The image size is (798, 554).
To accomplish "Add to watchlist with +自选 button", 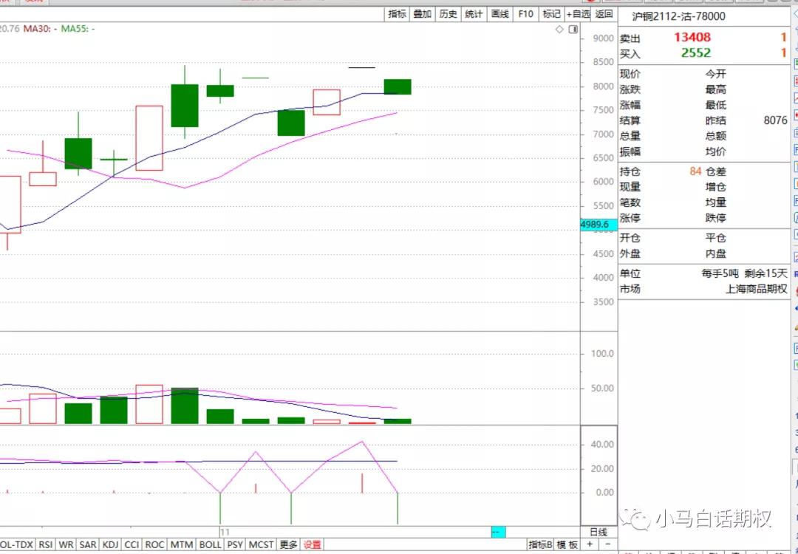I will click(579, 14).
